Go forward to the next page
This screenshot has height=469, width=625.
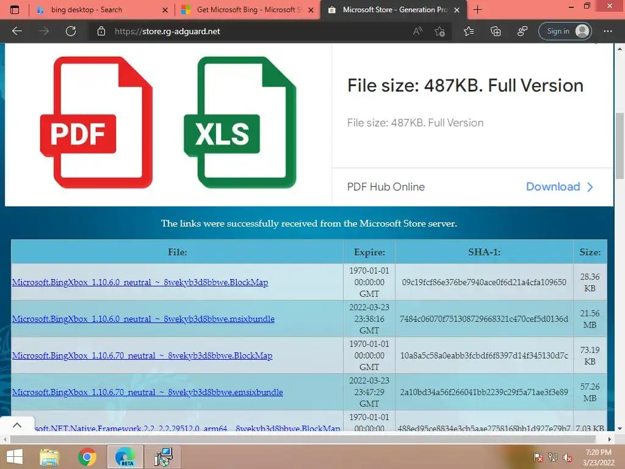click(x=44, y=31)
